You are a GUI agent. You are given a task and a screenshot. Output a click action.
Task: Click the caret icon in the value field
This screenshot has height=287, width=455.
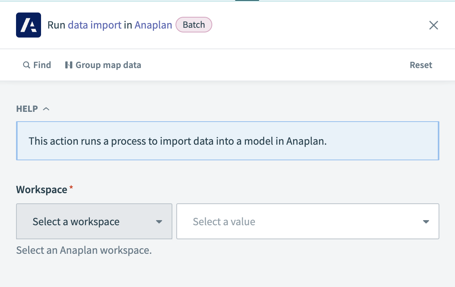click(x=426, y=221)
